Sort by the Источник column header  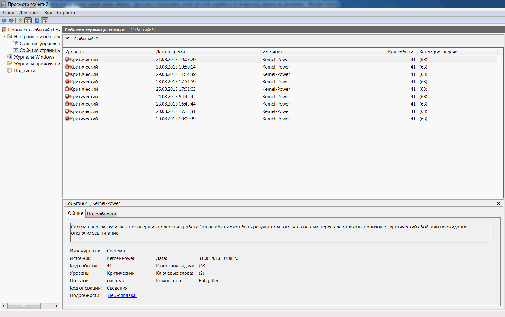299,52
